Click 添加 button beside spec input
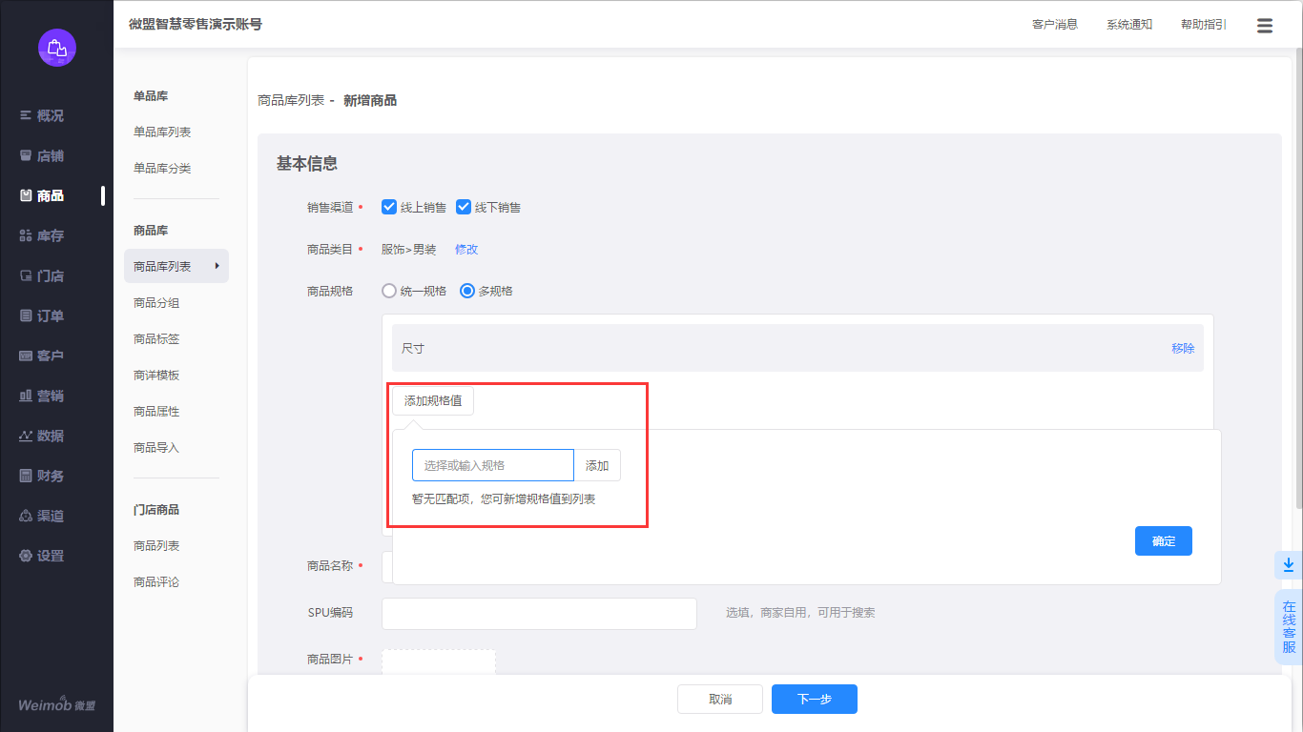The height and width of the screenshot is (732, 1303). pyautogui.click(x=597, y=466)
